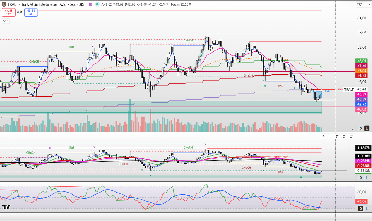
Task: Click the 43,50 AL buy button
Action: [x=31, y=12]
